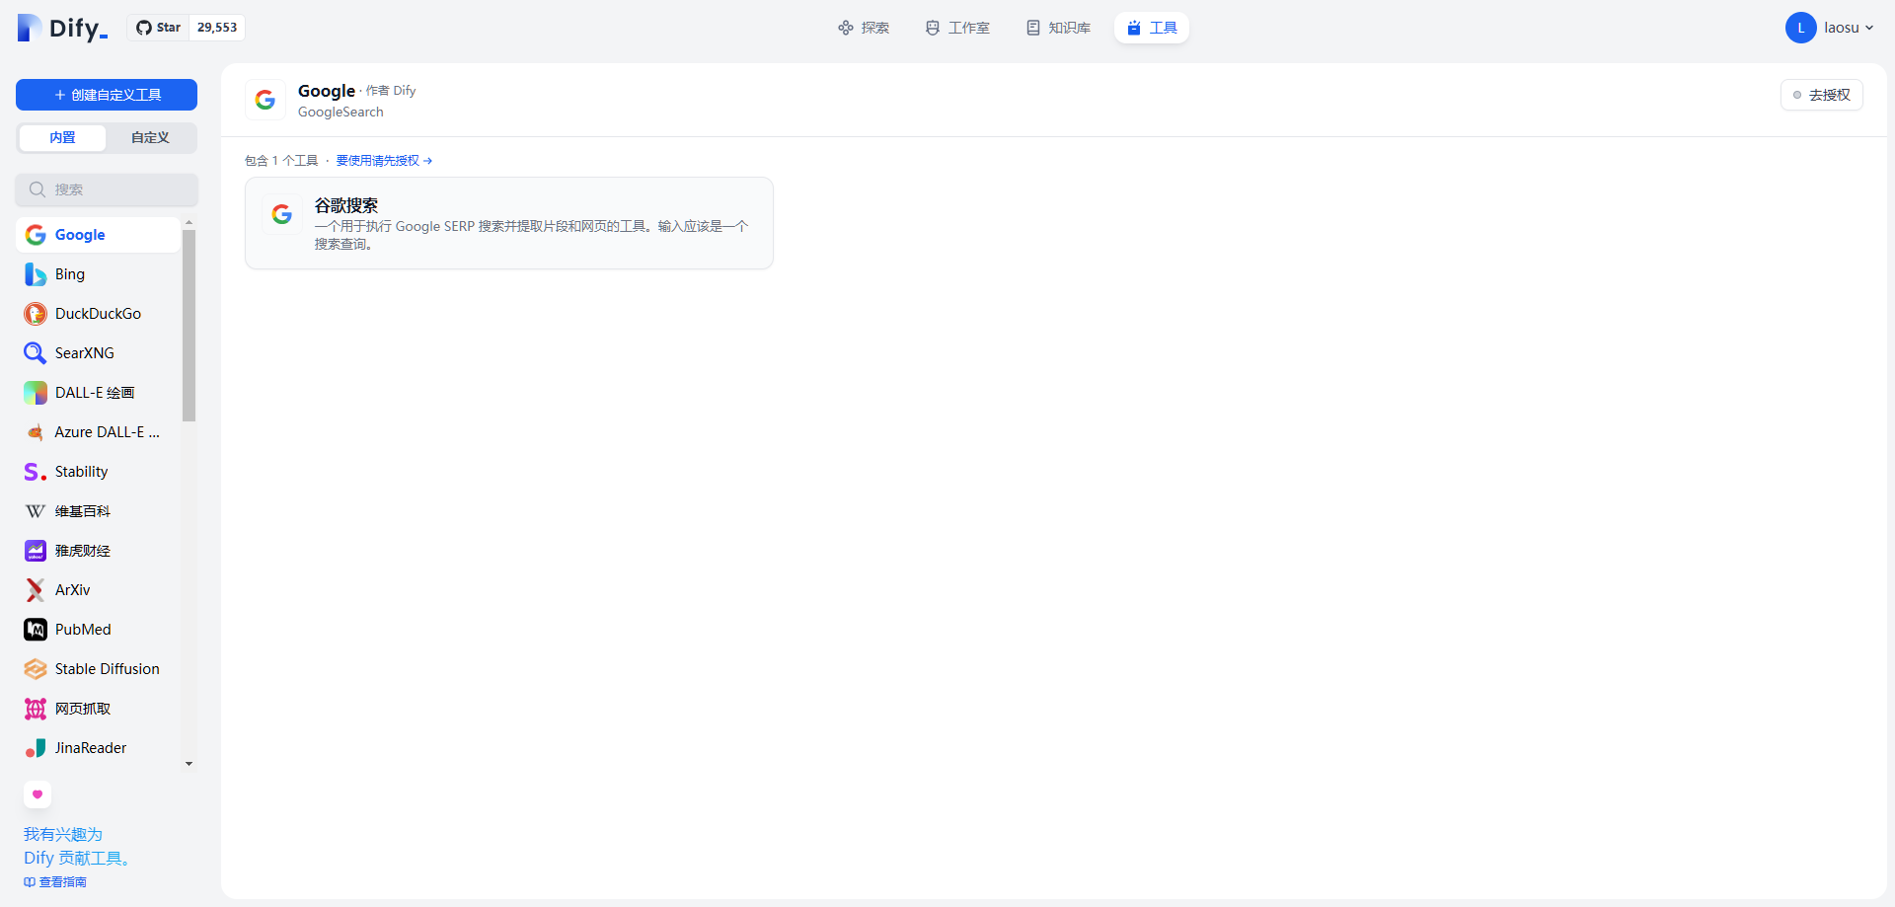1895x907 pixels.
Task: Click the Dify logo
Action: tap(63, 28)
